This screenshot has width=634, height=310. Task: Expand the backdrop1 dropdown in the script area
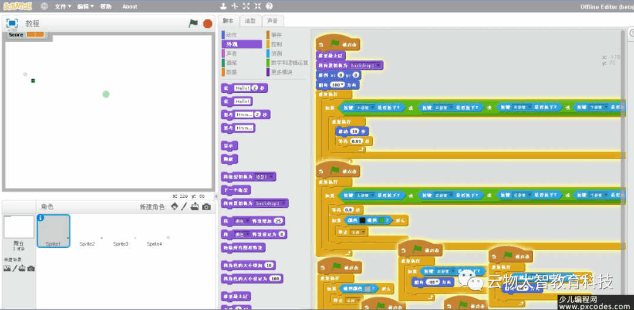point(377,65)
